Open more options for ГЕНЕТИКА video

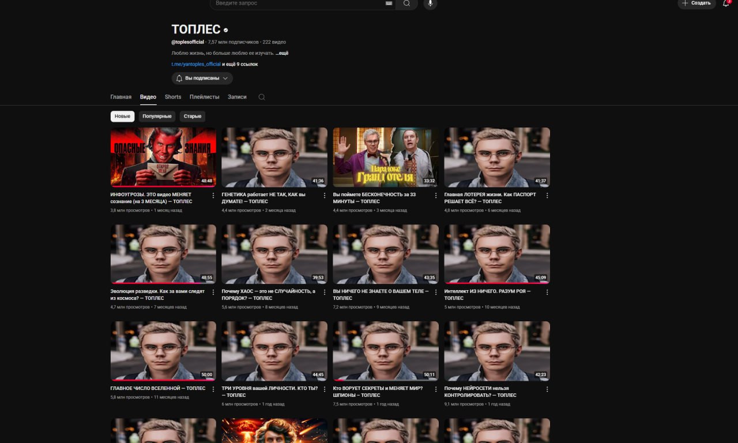325,196
